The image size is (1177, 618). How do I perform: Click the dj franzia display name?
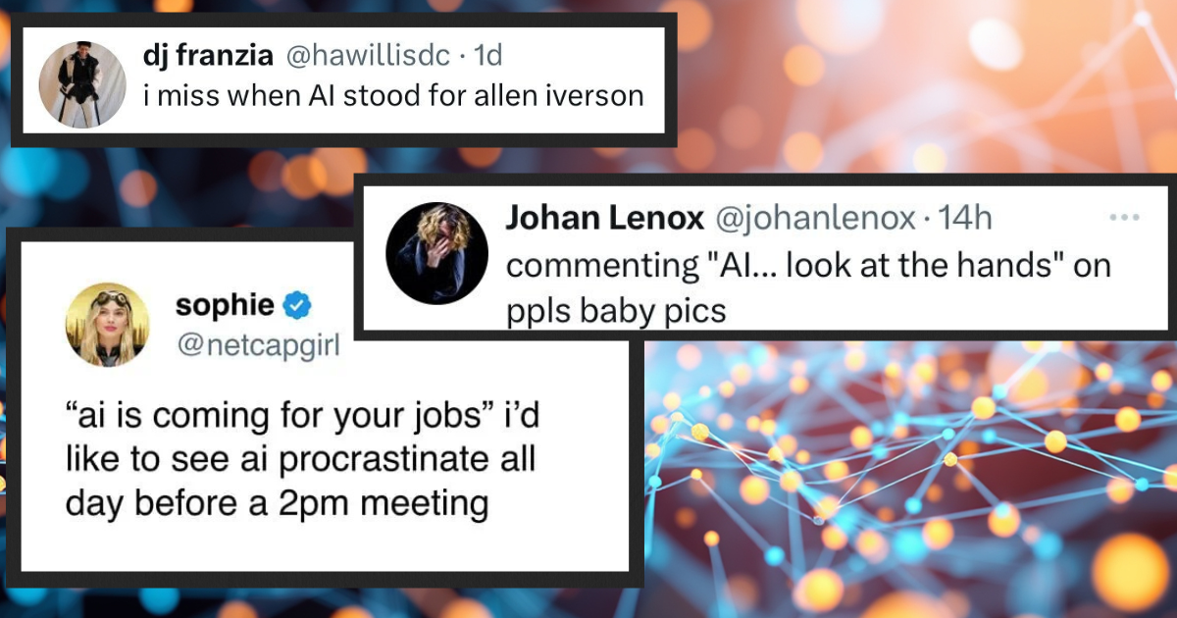point(209,57)
